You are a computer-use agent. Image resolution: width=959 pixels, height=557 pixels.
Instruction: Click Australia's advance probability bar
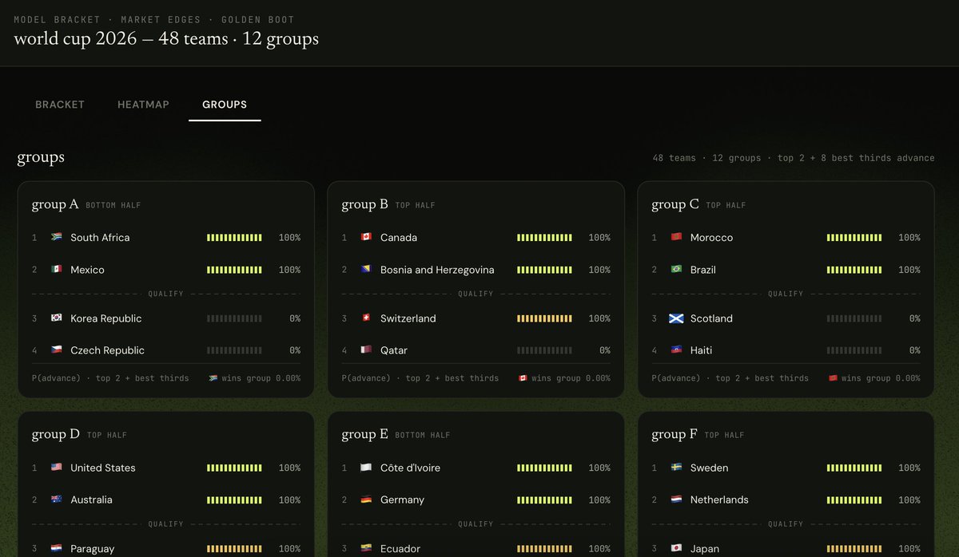(234, 500)
